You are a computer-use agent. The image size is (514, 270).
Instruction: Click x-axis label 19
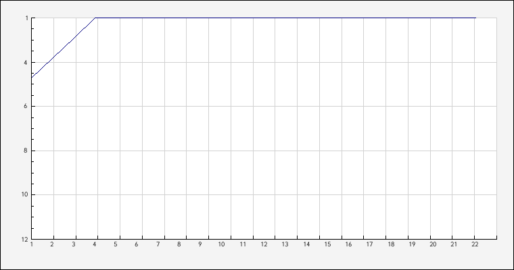(x=412, y=244)
